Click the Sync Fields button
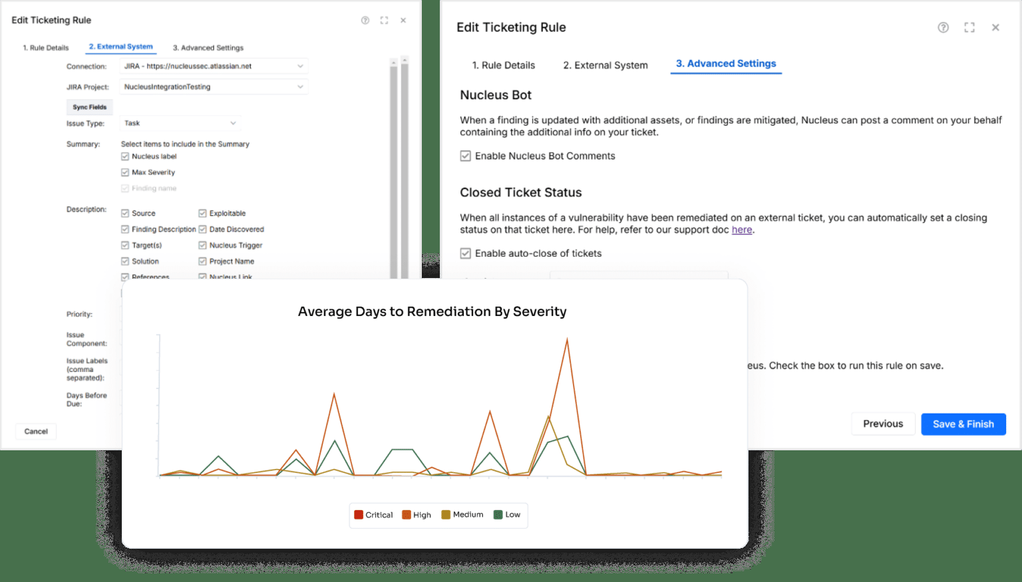 [x=90, y=107]
